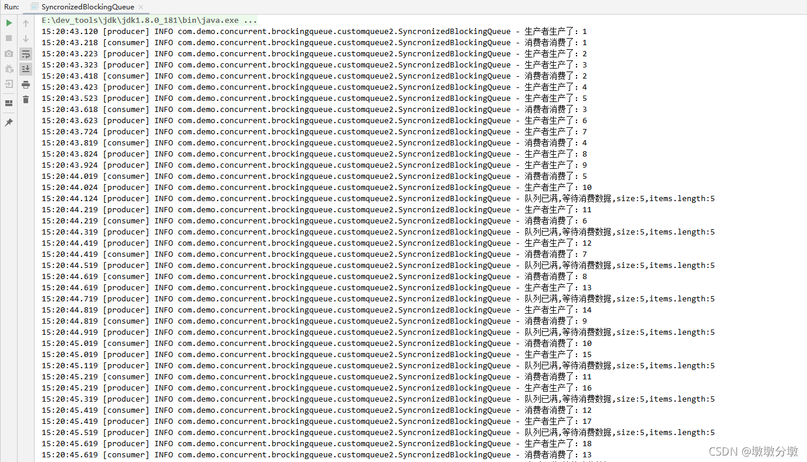
Task: Stop the running process with the square icon
Action: pyautogui.click(x=9, y=38)
